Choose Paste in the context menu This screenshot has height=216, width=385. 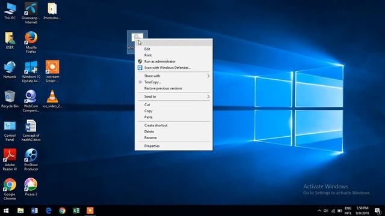click(174, 117)
